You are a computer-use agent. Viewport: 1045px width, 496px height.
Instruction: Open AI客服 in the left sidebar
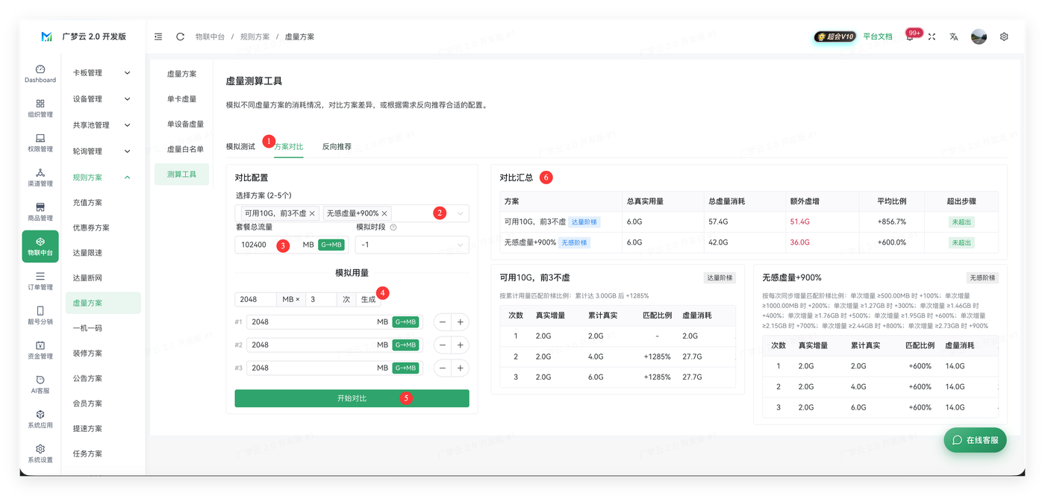[x=40, y=384]
